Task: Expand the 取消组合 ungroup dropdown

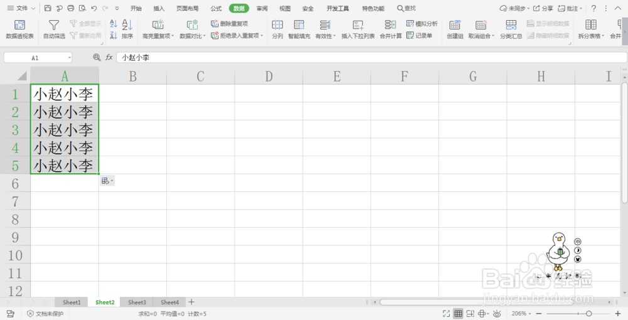Action: pos(493,36)
